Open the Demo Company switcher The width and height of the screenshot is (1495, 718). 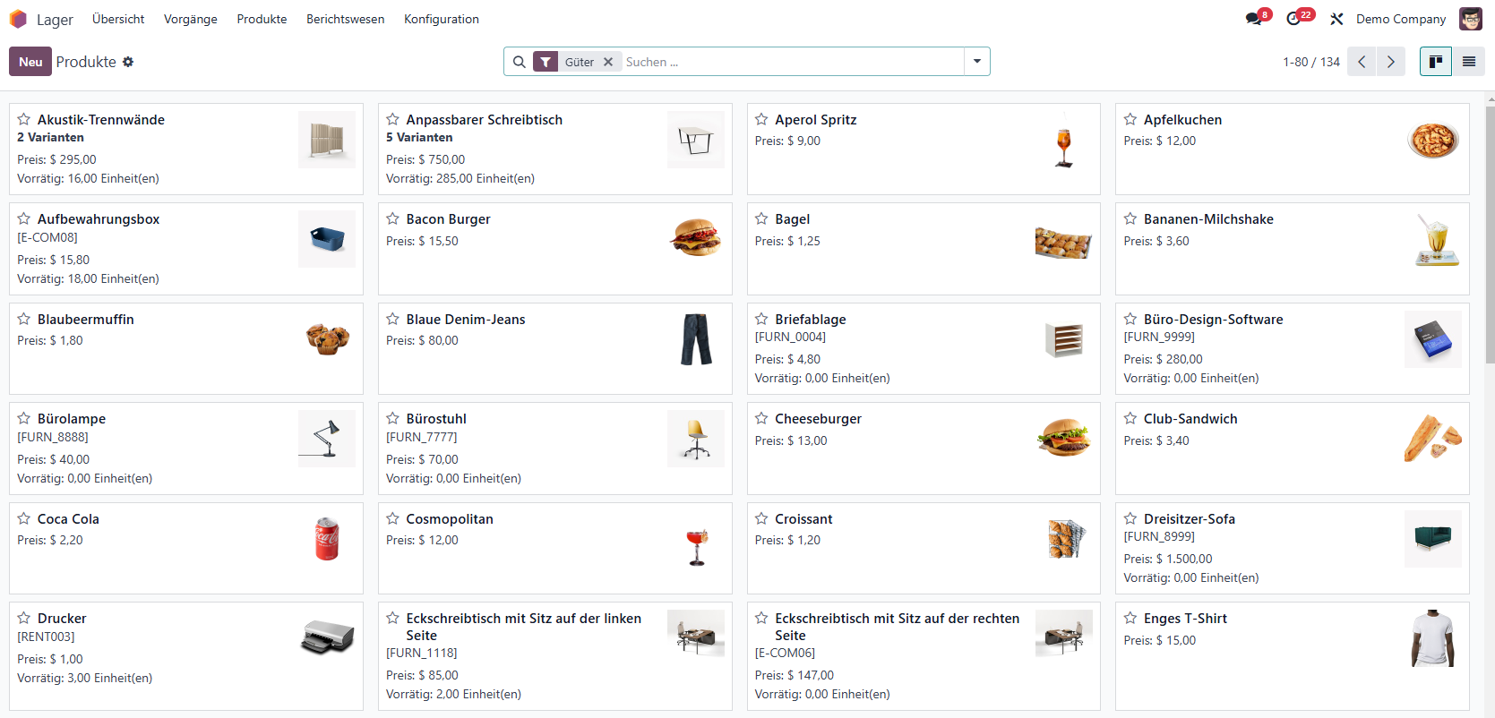point(1400,19)
